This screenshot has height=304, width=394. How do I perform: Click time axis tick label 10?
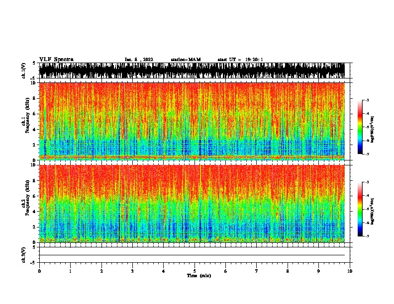350,271
